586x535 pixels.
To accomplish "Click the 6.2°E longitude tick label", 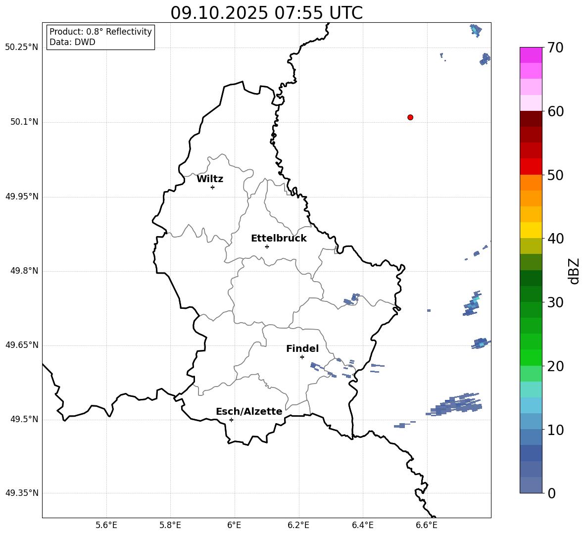I will click(298, 525).
